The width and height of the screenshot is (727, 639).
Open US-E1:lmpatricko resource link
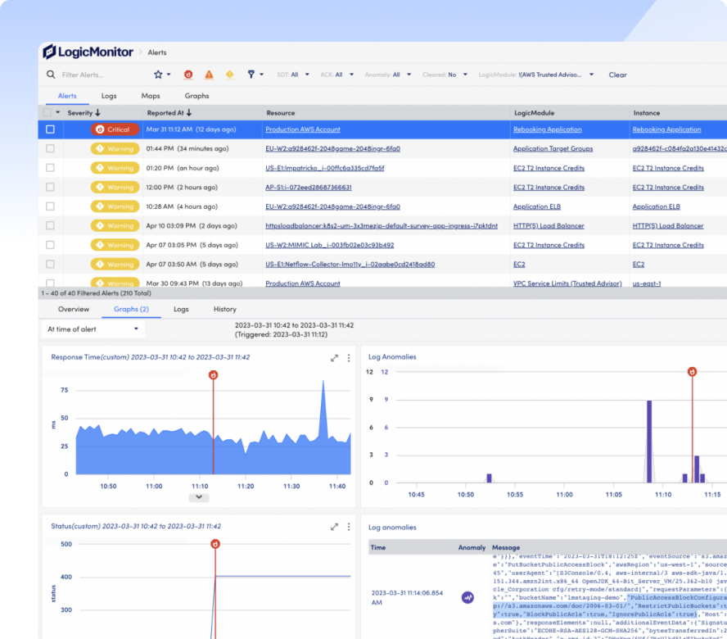click(324, 168)
